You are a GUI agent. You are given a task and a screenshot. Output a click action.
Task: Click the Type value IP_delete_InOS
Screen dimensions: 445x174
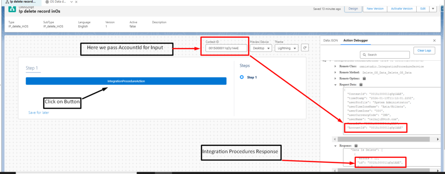[x=18, y=26]
